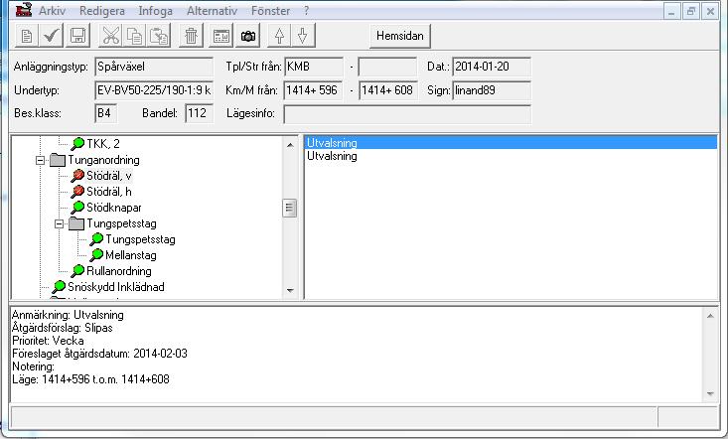
Task: Click the Paste clipboard icon
Action: 159,36
